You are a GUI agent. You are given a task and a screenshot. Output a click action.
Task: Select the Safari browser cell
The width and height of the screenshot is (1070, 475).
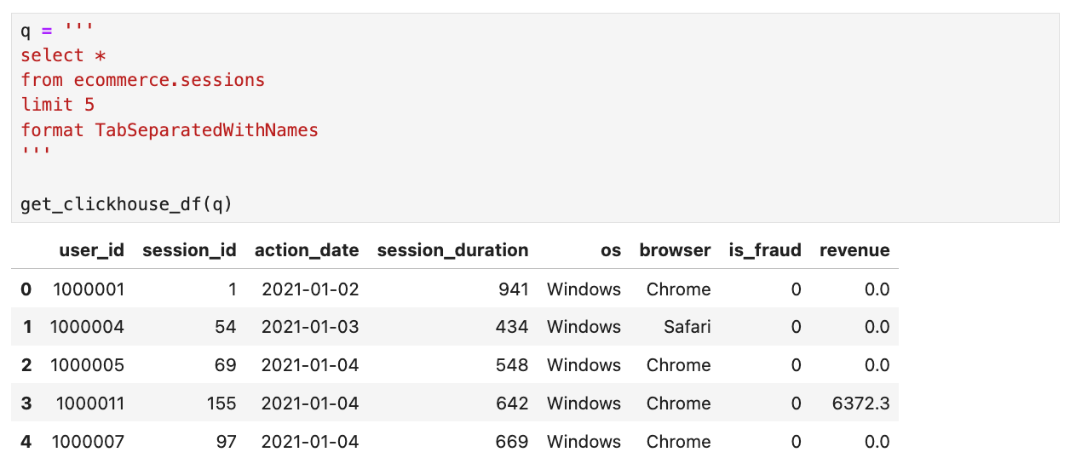pos(687,327)
